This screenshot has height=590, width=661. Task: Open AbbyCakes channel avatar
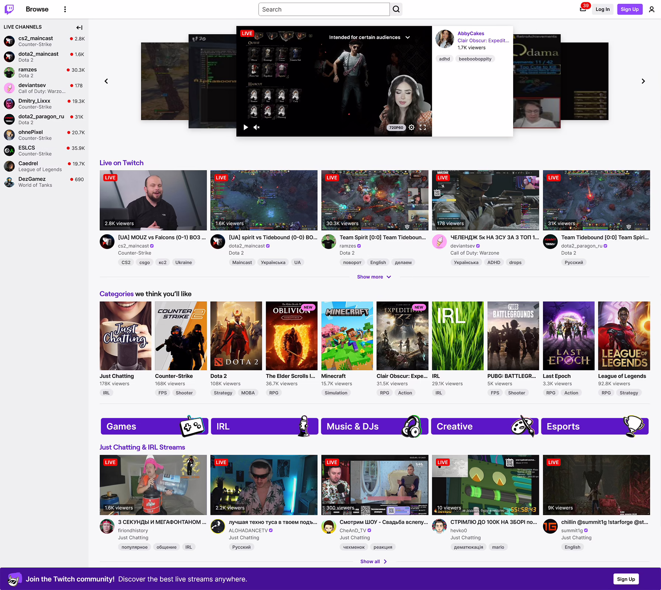point(444,39)
